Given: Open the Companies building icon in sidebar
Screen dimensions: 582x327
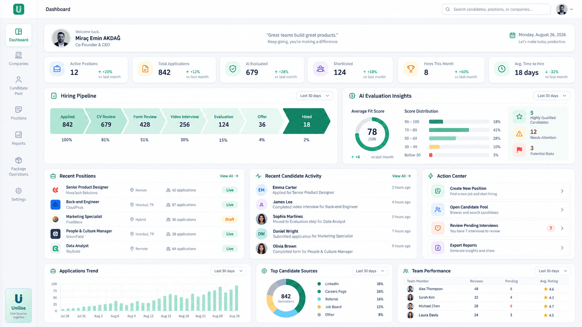Looking at the screenshot, I should pos(18,55).
